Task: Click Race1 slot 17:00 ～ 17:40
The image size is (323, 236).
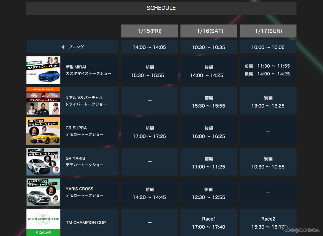Action: point(209,227)
